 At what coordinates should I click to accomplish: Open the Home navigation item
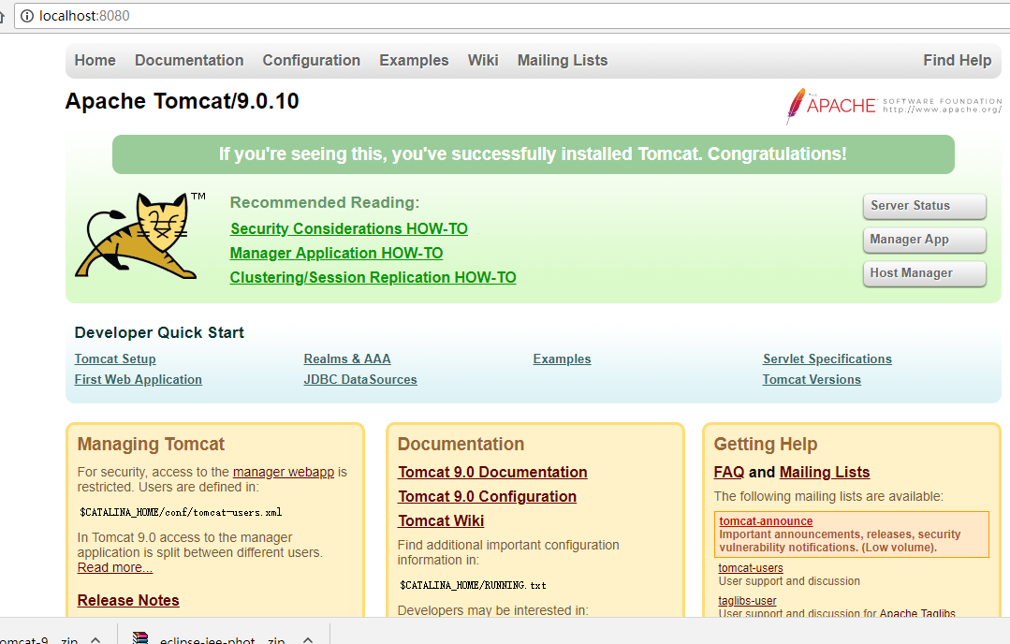point(95,60)
